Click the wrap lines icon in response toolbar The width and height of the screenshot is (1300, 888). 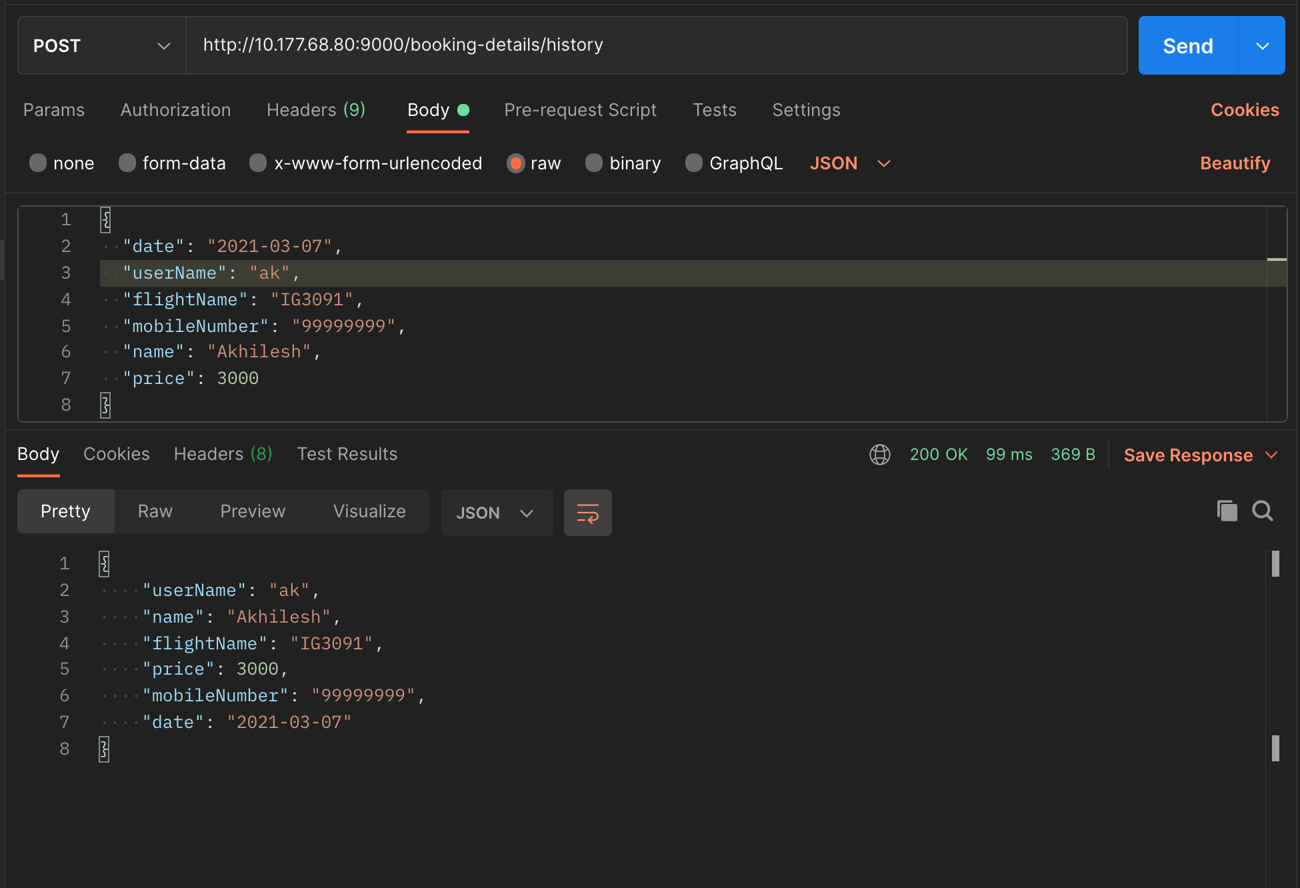[x=587, y=513]
